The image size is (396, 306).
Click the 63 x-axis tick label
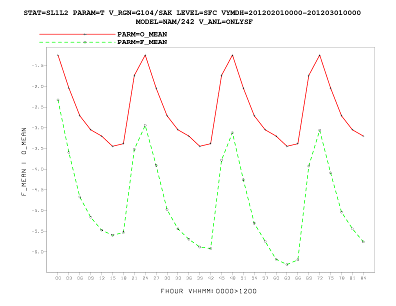tap(287, 278)
